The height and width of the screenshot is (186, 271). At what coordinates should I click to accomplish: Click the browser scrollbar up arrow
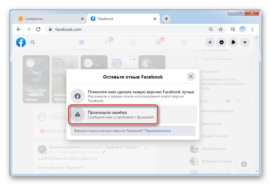tap(256, 38)
